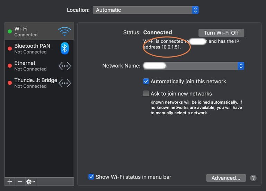Open the gear action menu
This screenshot has height=191, width=266.
pos(31,181)
